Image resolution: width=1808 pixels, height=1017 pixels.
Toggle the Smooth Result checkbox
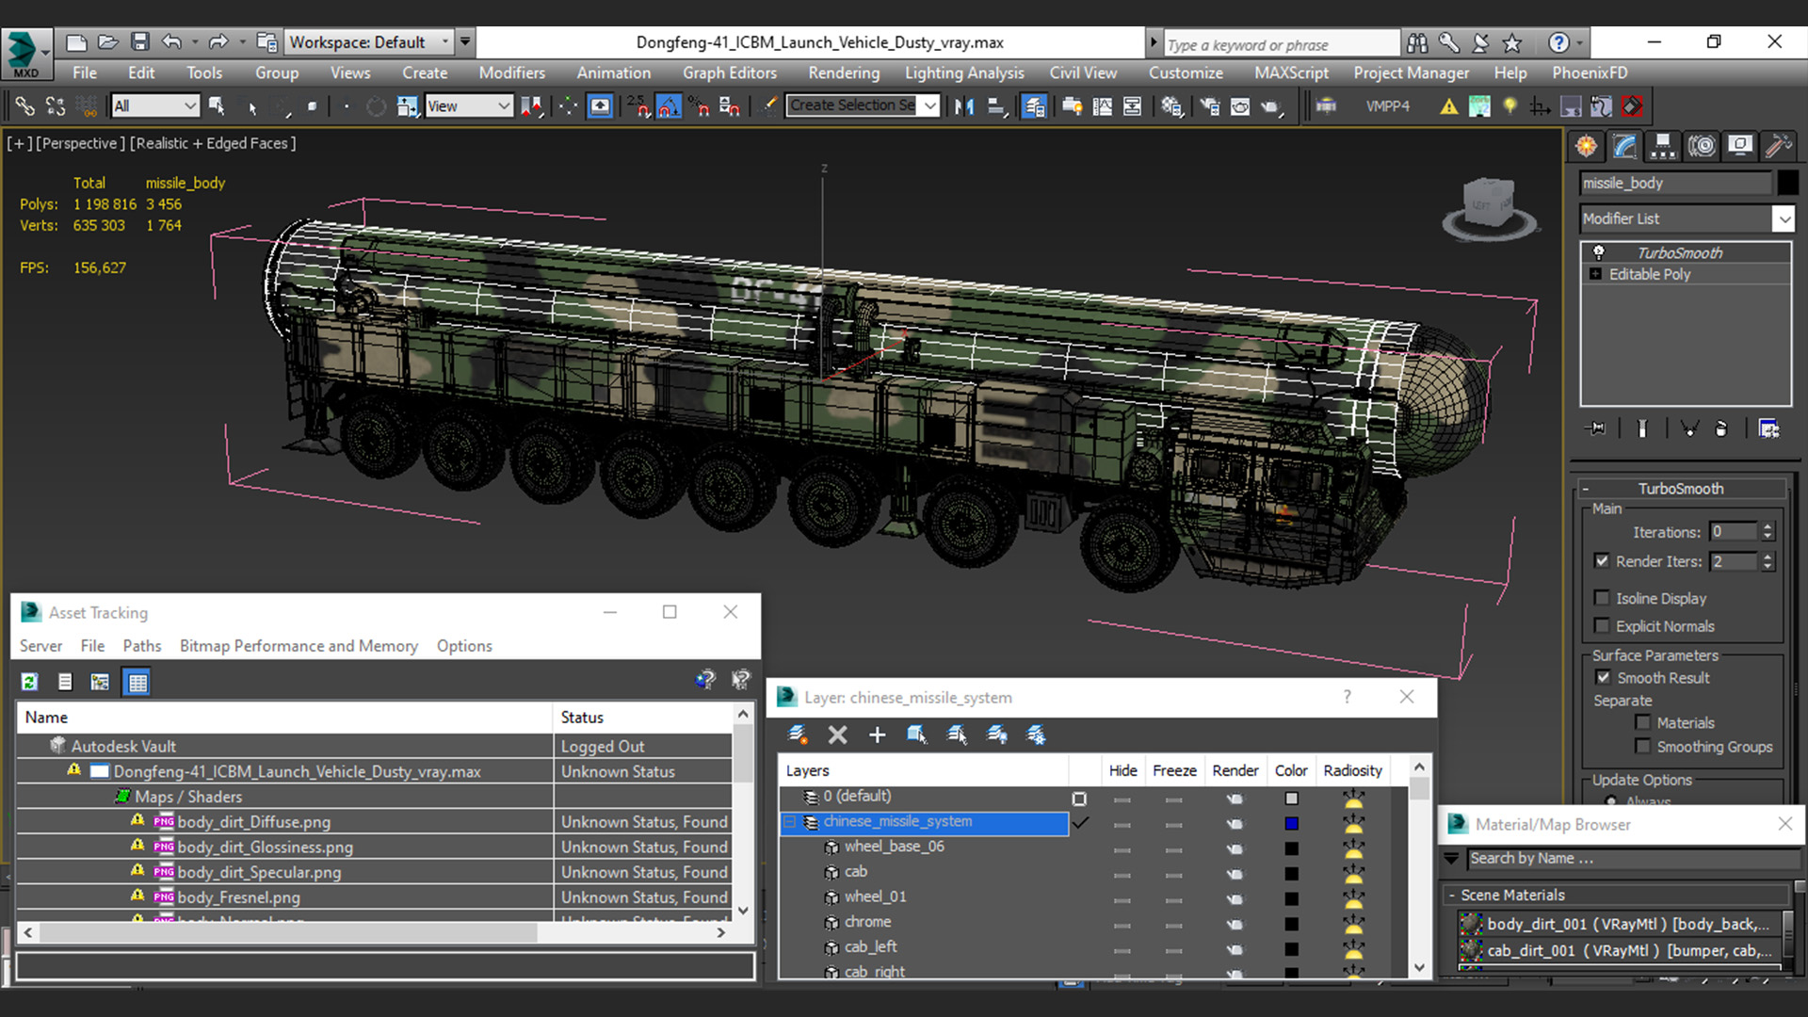click(1603, 677)
